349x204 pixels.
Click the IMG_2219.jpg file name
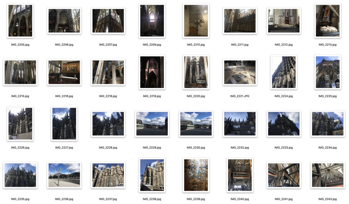pos(152,96)
